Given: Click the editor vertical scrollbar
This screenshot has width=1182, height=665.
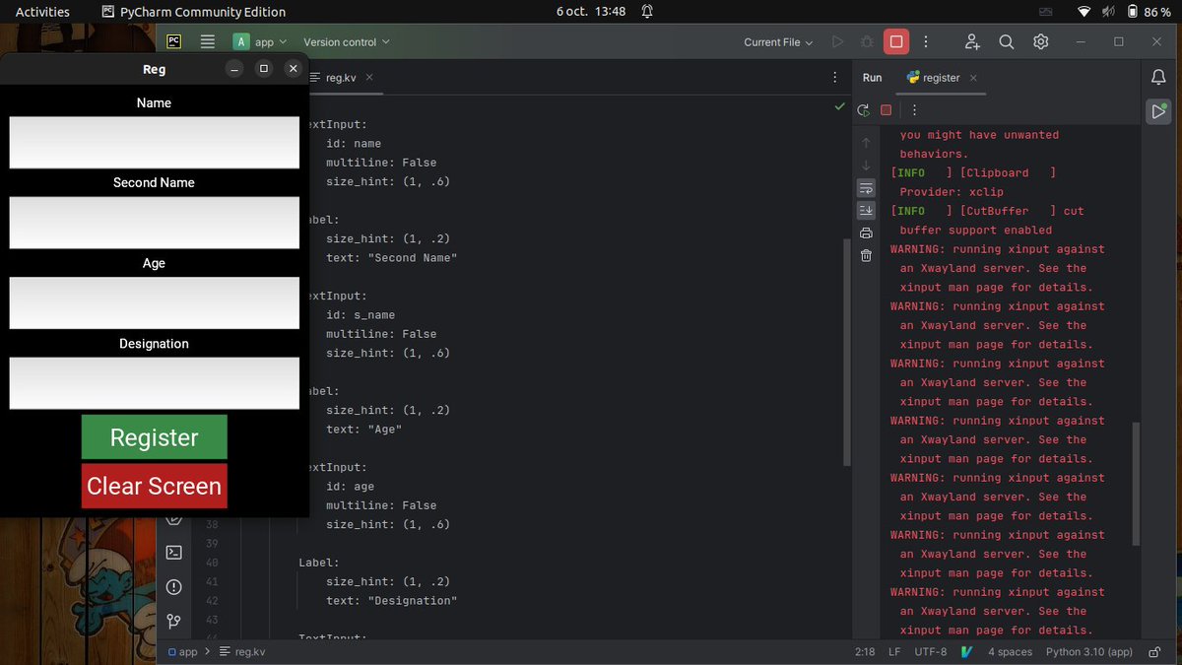Looking at the screenshot, I should (847, 352).
